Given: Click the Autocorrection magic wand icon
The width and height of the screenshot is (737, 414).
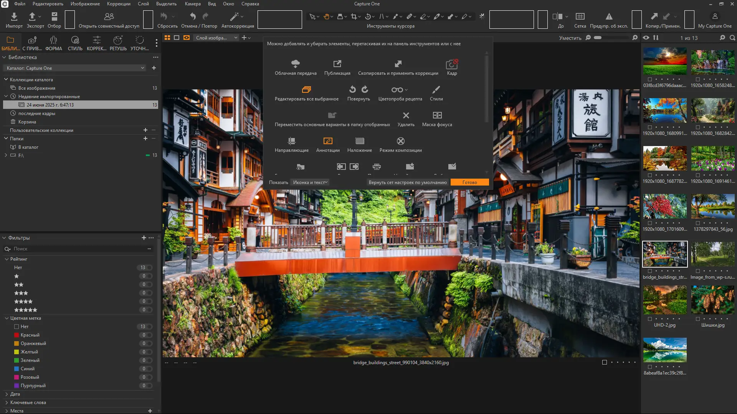Looking at the screenshot, I should pyautogui.click(x=234, y=16).
